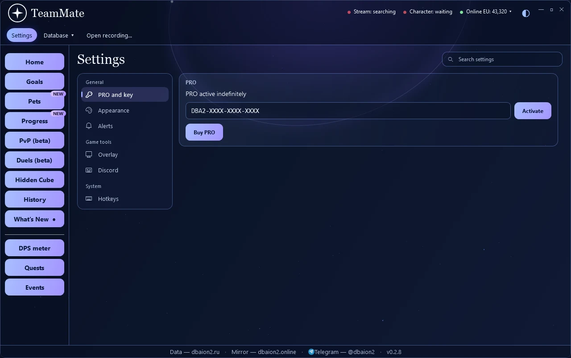Open the PRO and key settings section
This screenshot has height=358, width=571.
125,95
